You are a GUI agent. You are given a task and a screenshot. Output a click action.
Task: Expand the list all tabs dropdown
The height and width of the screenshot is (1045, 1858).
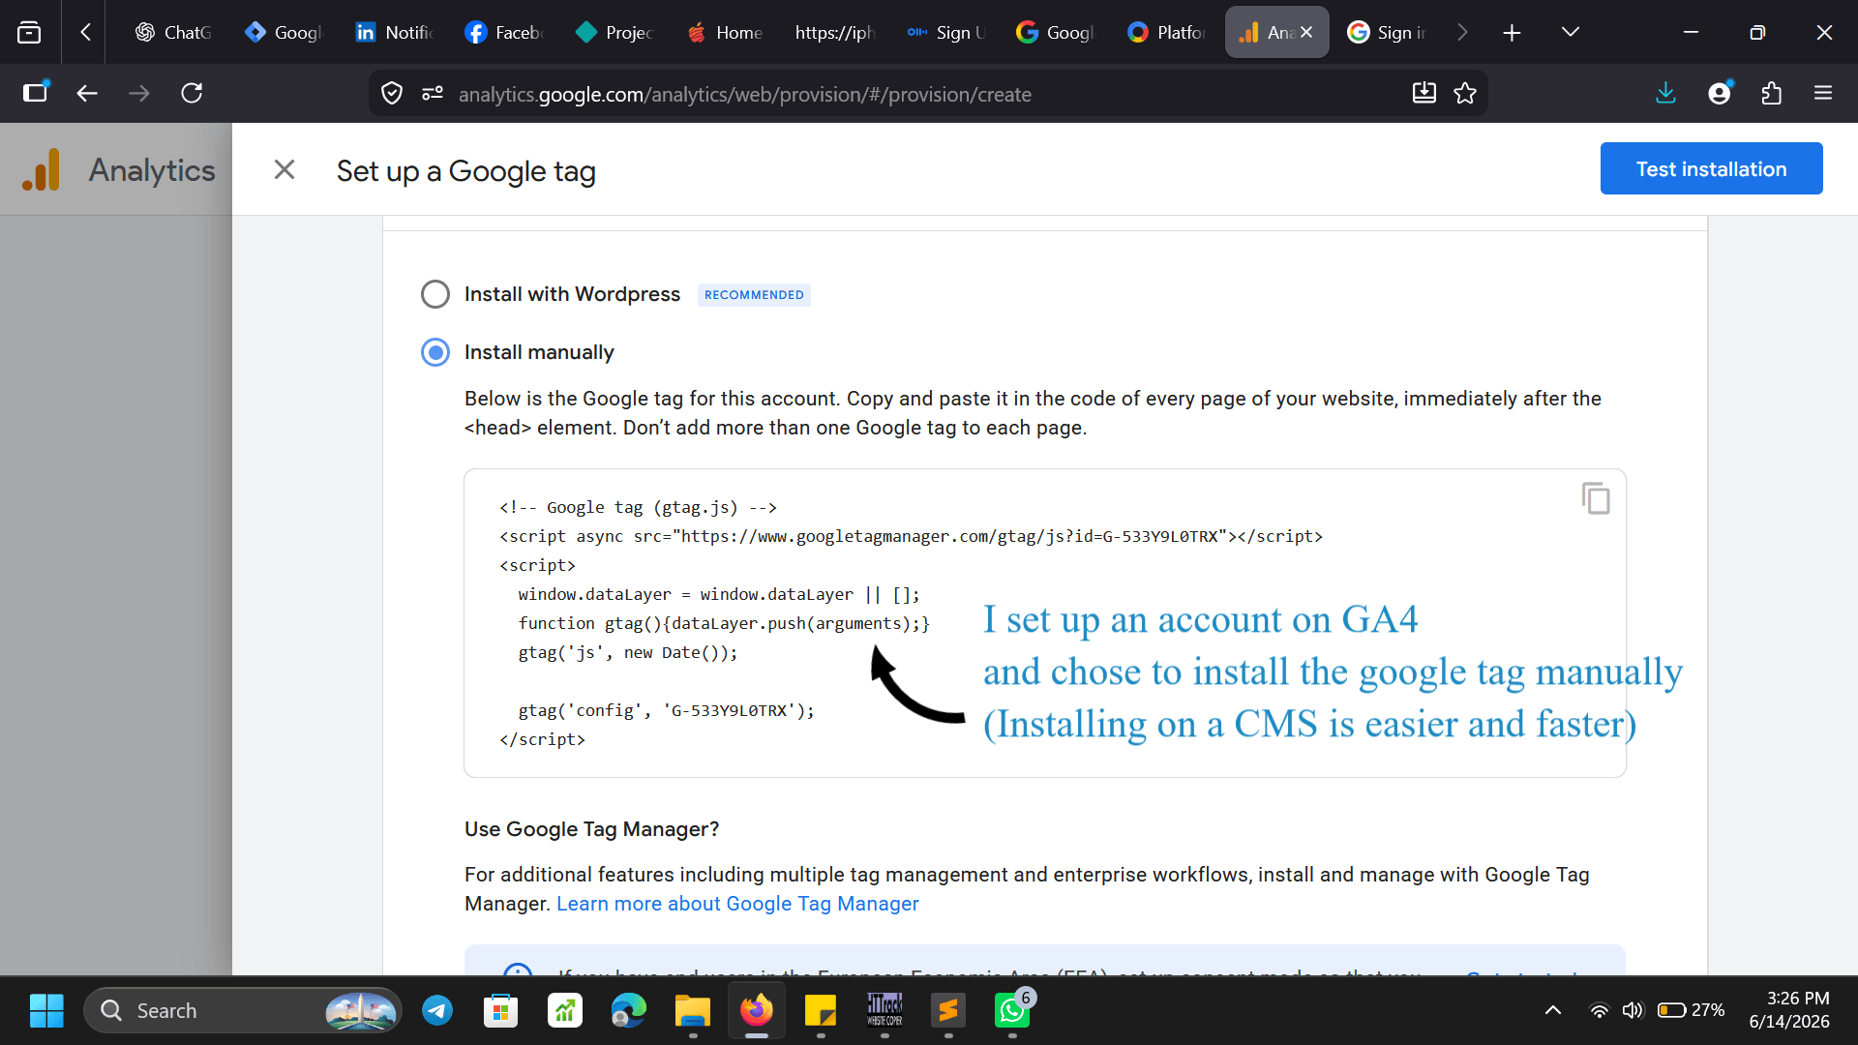[1571, 32]
